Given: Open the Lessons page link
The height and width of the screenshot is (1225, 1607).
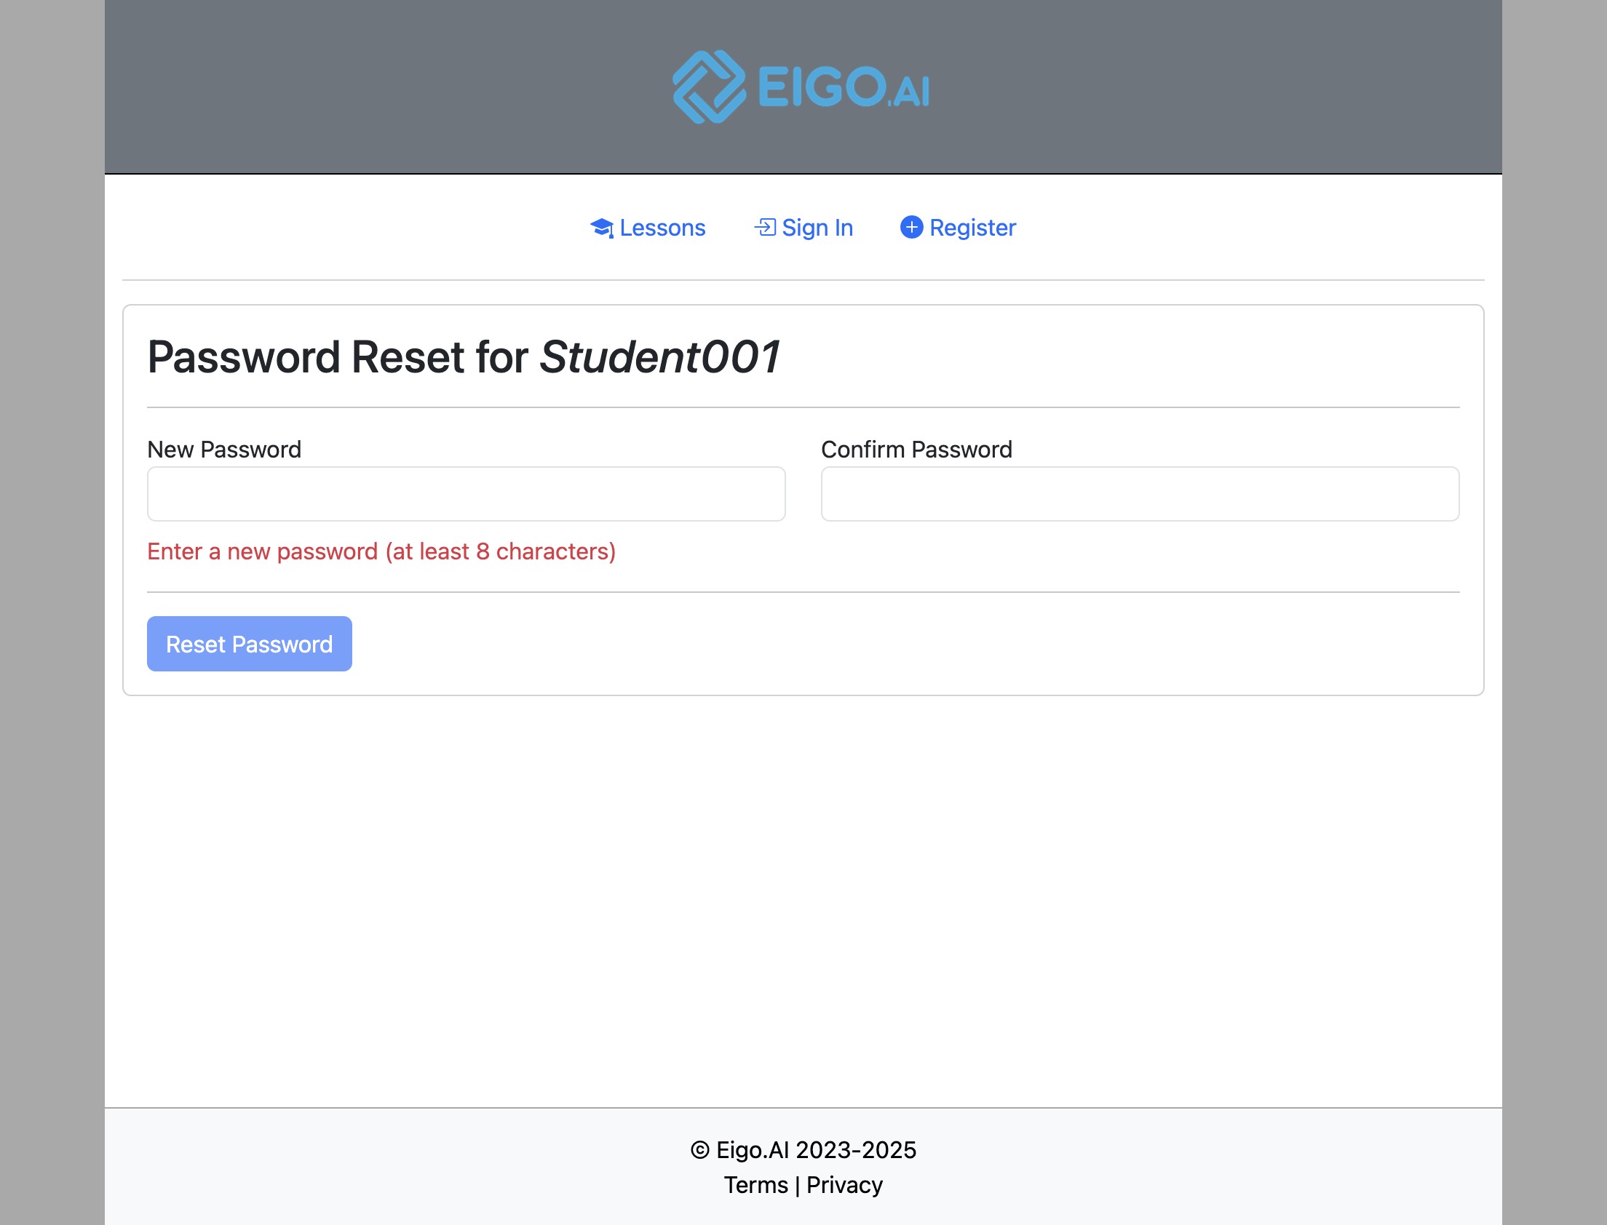Looking at the screenshot, I should click(648, 228).
